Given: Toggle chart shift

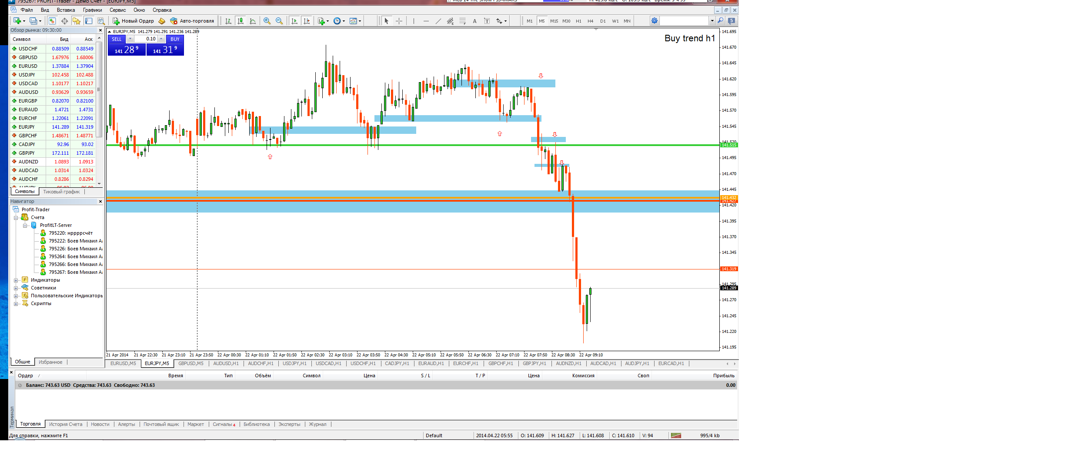Looking at the screenshot, I should coord(307,21).
